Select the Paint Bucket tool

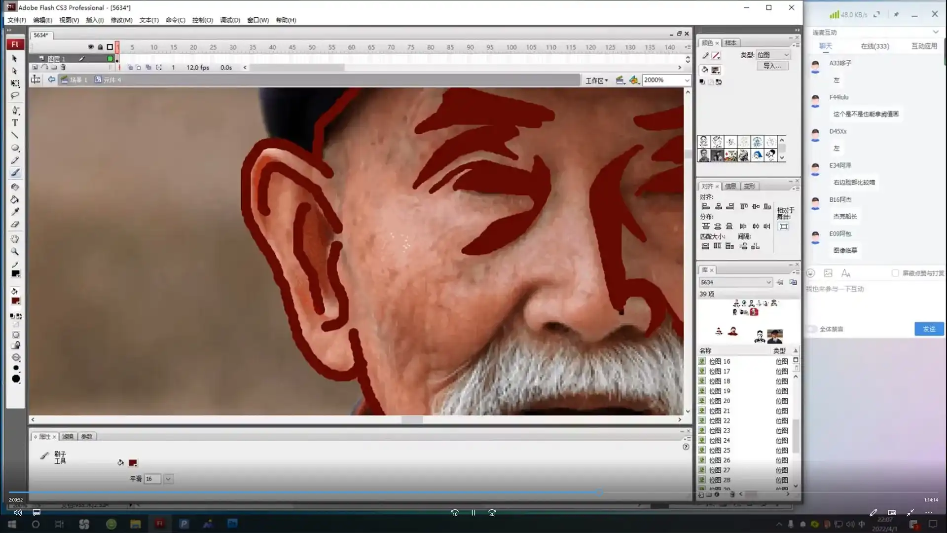point(15,200)
